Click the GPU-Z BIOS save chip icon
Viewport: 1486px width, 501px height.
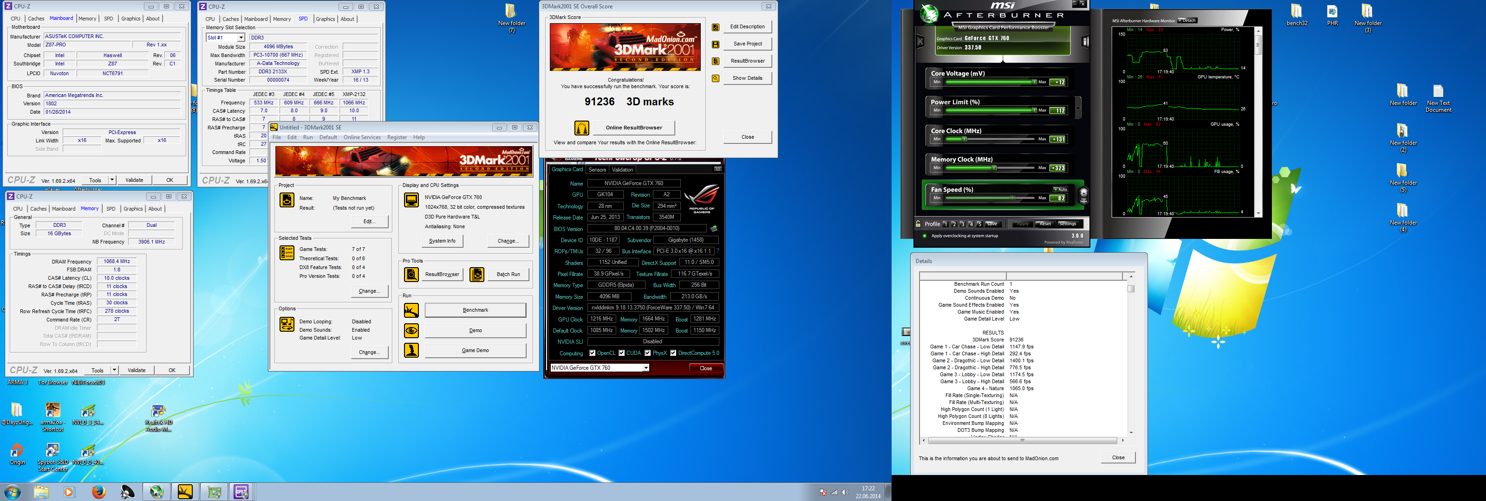pyautogui.click(x=714, y=228)
